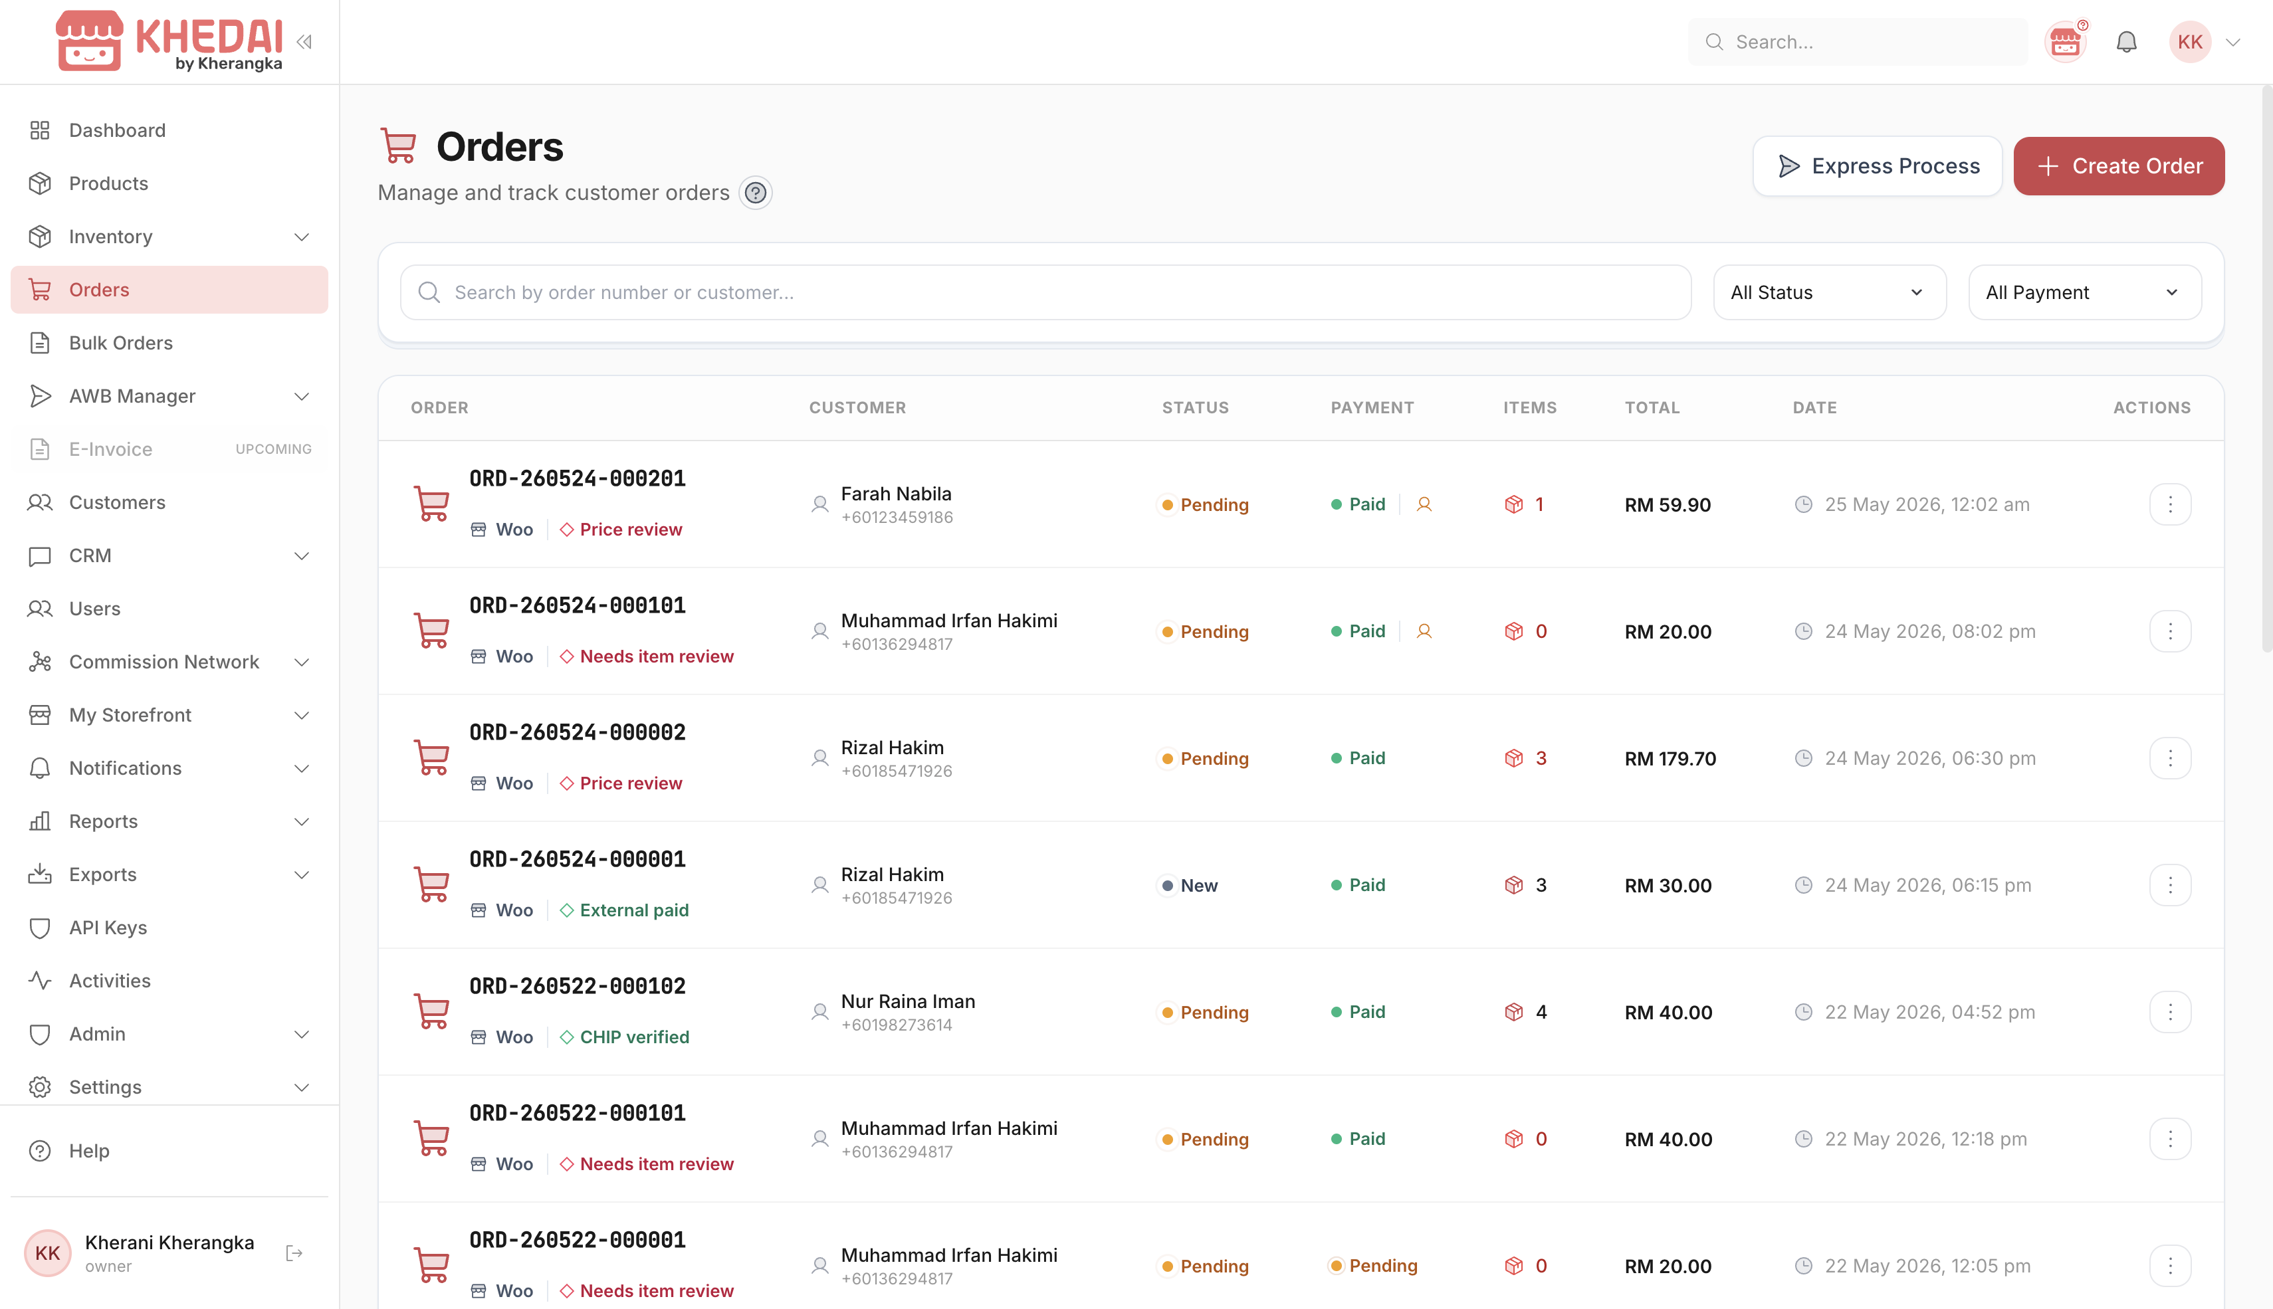Image resolution: width=2273 pixels, height=1309 pixels.
Task: Select Orders in the sidebar
Action: pyautogui.click(x=169, y=290)
